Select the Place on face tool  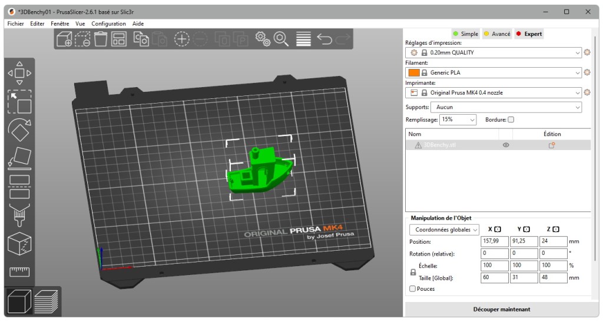(x=19, y=158)
